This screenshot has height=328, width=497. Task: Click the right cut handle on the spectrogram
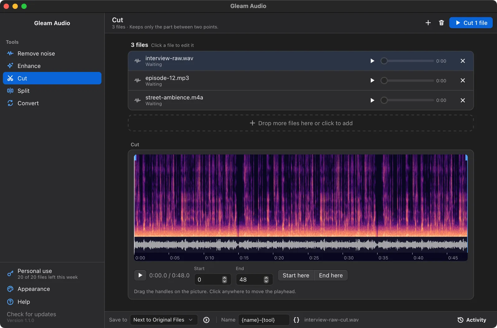(466, 158)
